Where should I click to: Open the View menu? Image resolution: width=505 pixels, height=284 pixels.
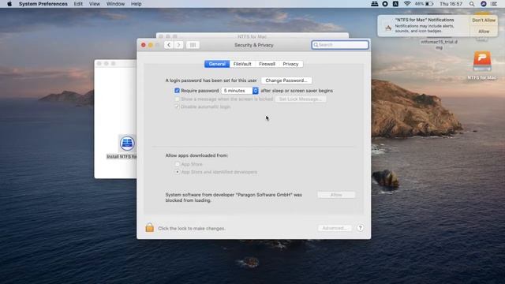(95, 4)
